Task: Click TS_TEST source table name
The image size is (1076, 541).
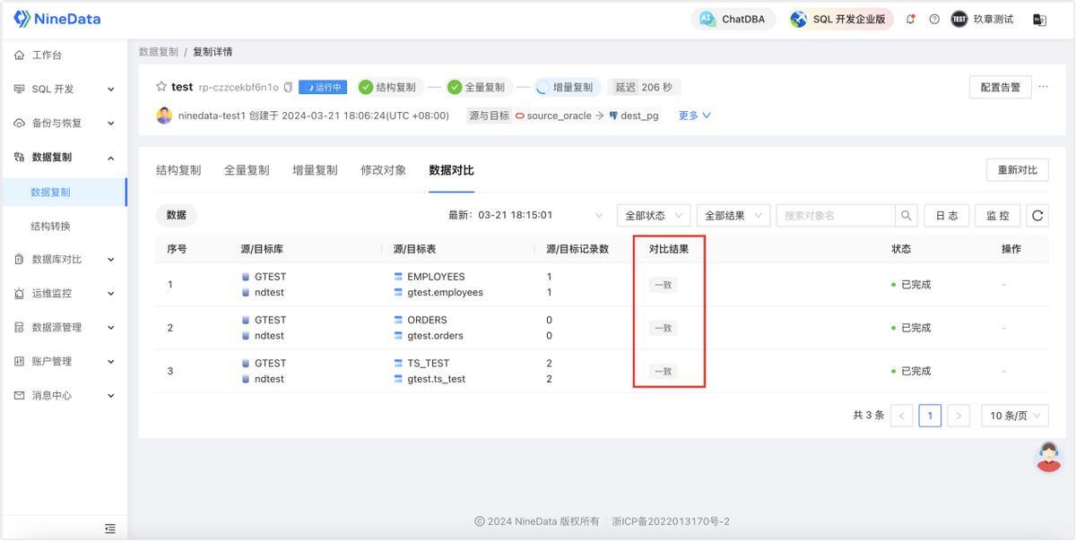Action: 428,364
